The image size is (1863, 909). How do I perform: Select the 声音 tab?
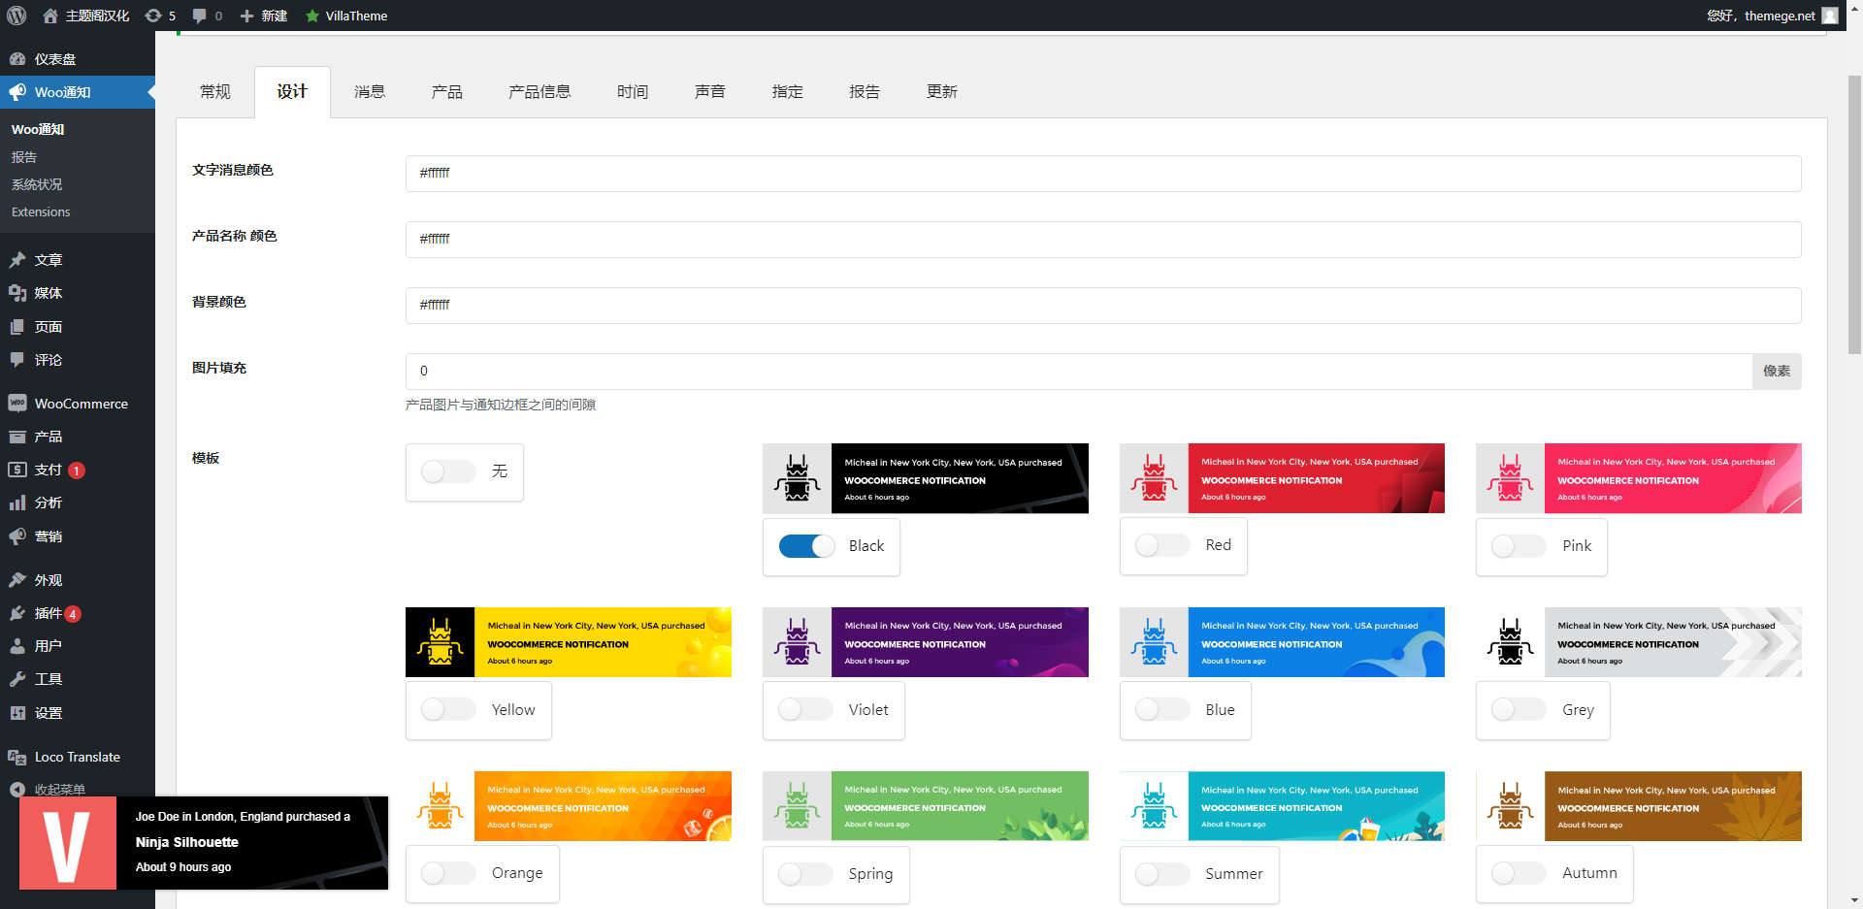tap(710, 92)
